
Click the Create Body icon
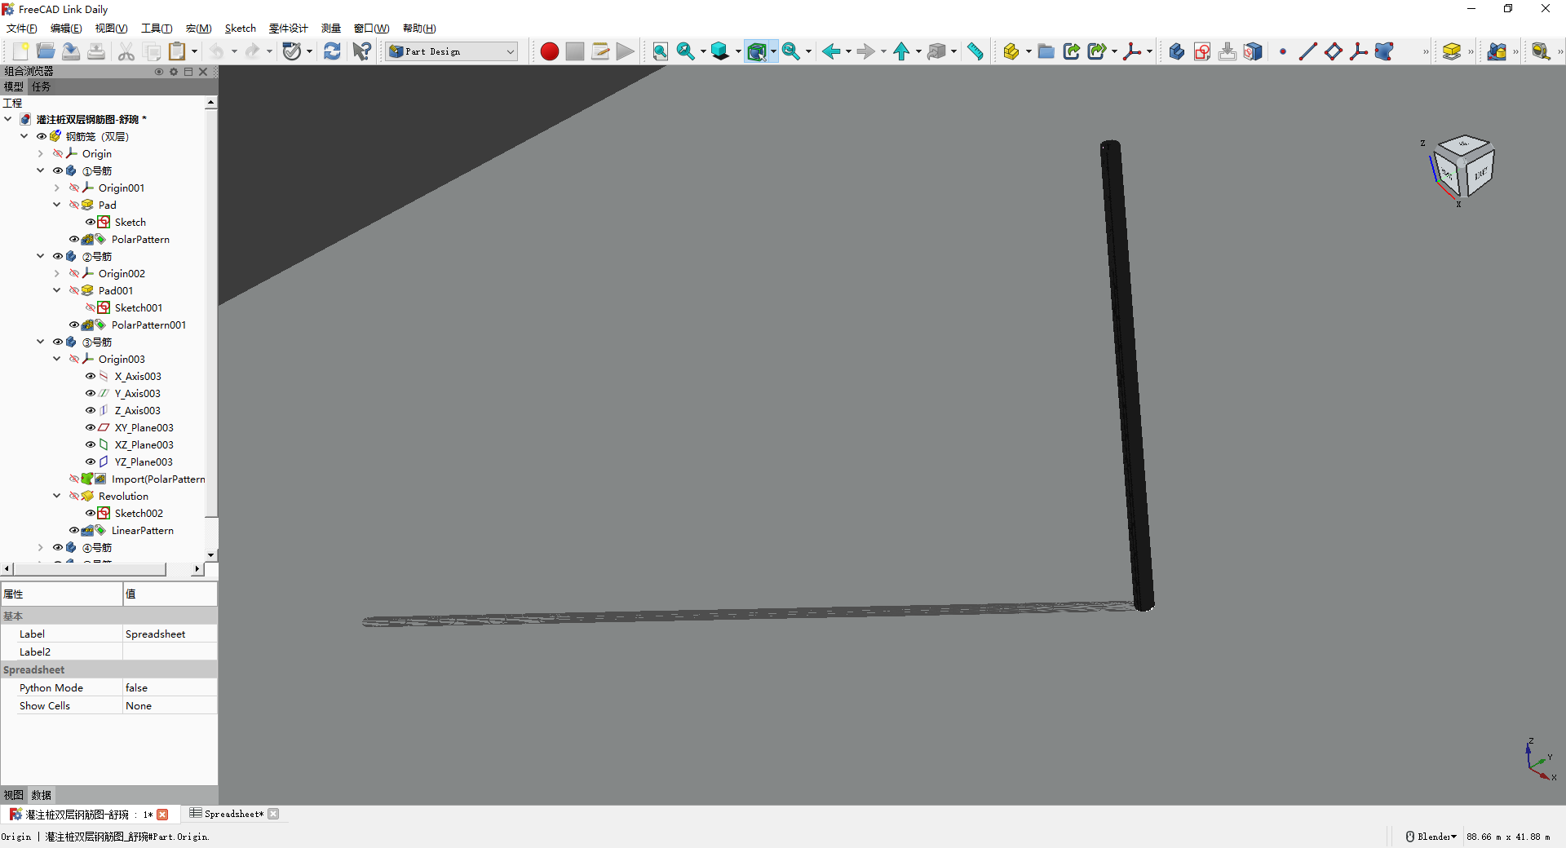[1176, 51]
